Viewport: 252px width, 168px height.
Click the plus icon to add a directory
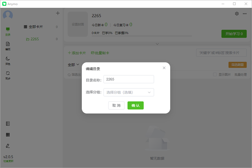(58, 13)
